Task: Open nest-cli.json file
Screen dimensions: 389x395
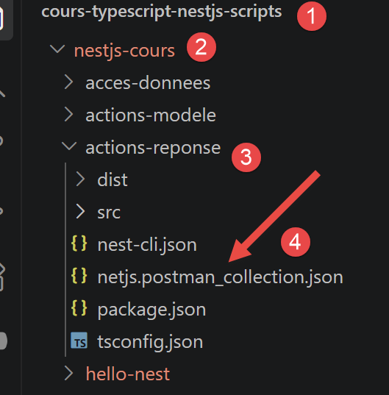Action: [147, 245]
